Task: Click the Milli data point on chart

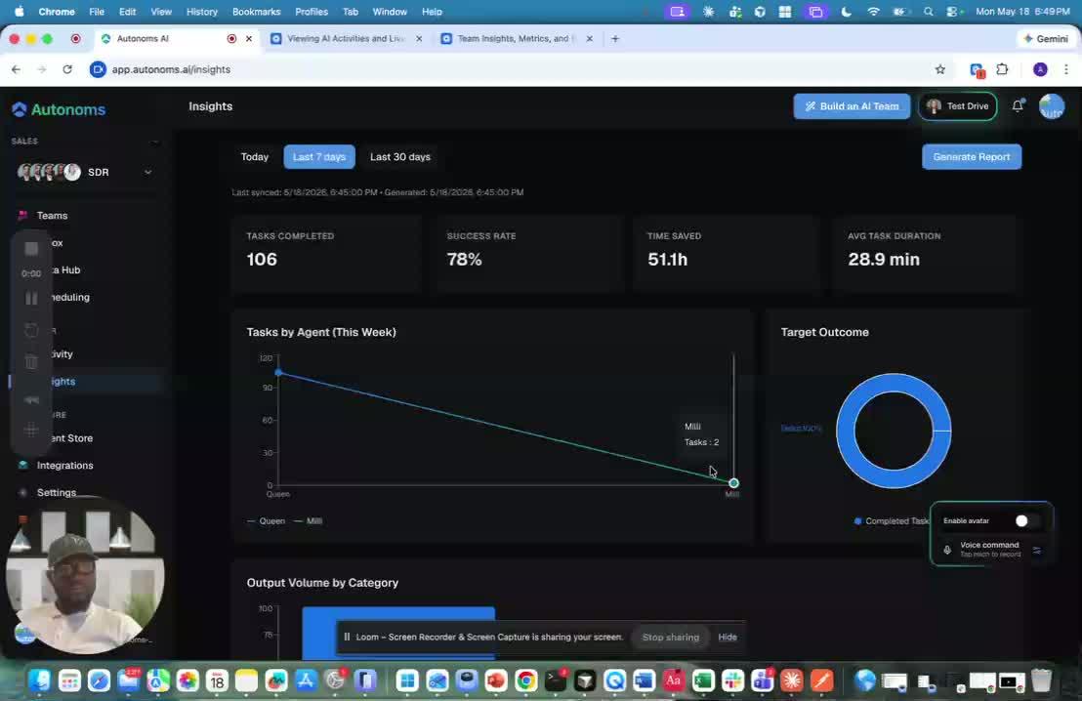Action: [733, 483]
